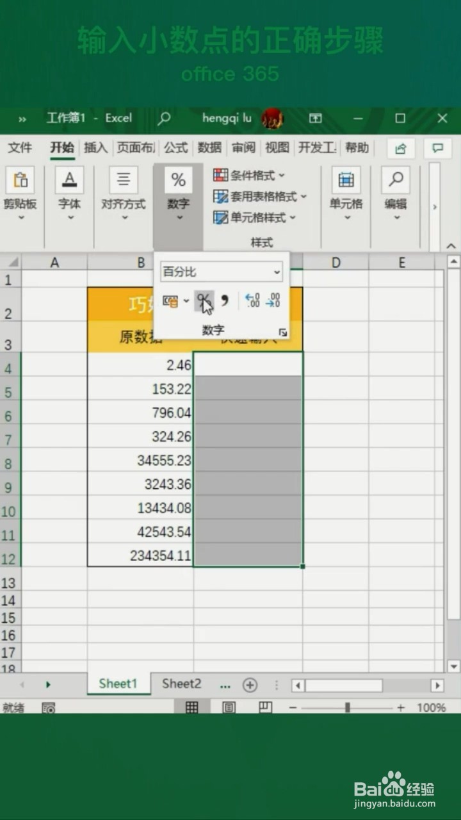461x820 pixels.
Task: Open the 单元格 cells group
Action: [346, 195]
